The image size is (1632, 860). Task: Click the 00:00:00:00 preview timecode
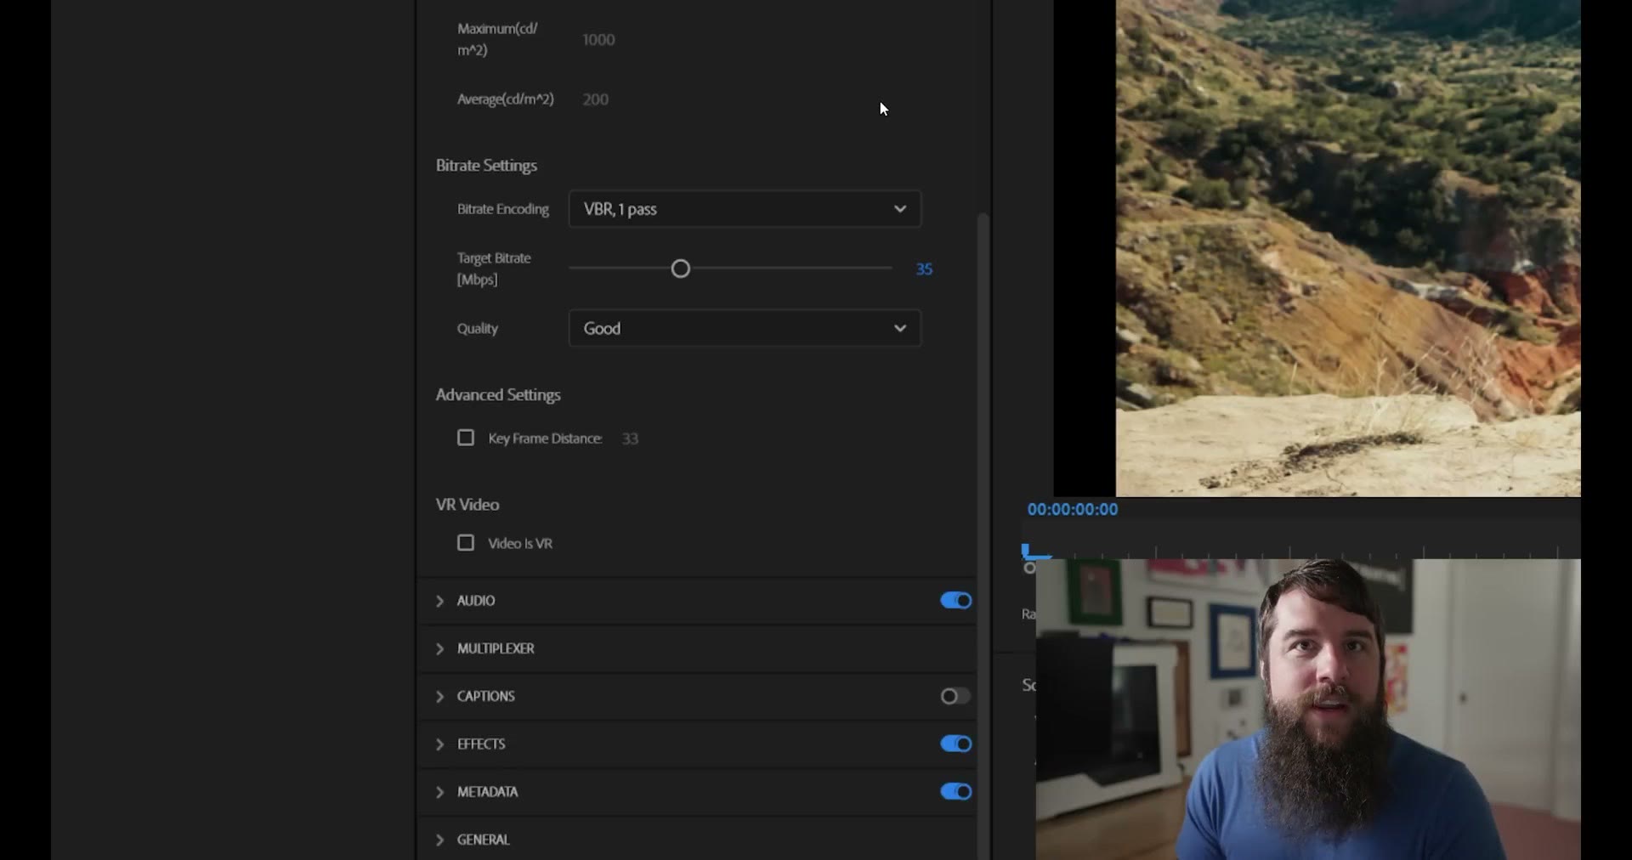[x=1073, y=509]
